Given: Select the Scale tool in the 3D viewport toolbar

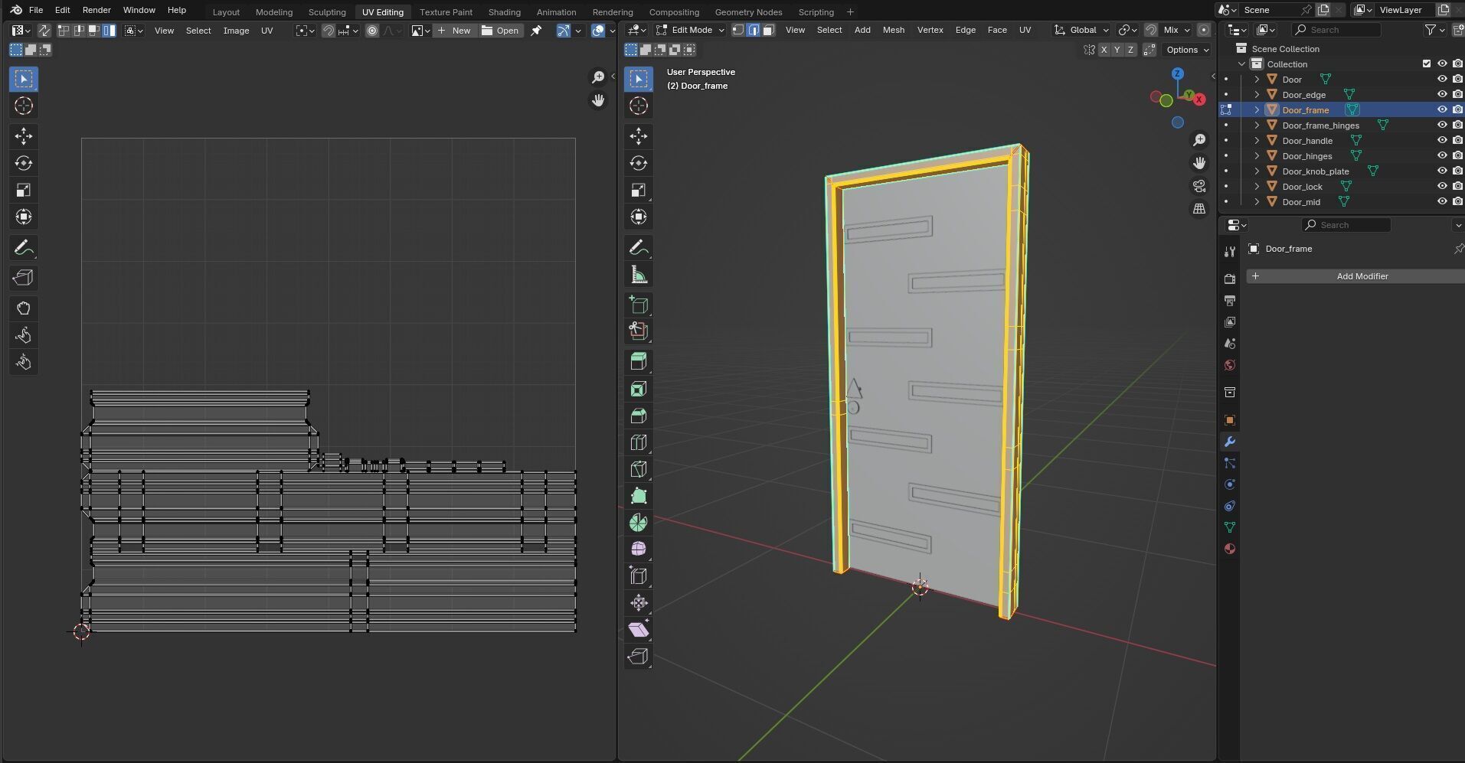Looking at the screenshot, I should (639, 190).
